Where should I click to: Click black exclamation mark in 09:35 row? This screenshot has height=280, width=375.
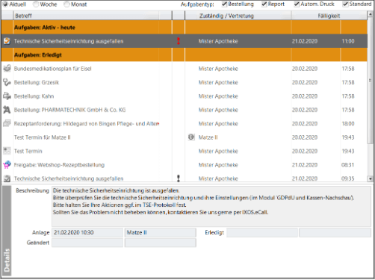click(179, 178)
